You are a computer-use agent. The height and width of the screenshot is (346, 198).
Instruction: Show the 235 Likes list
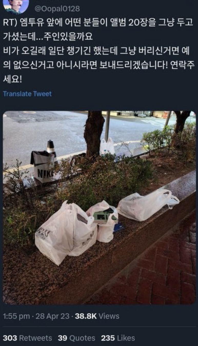click(118, 338)
